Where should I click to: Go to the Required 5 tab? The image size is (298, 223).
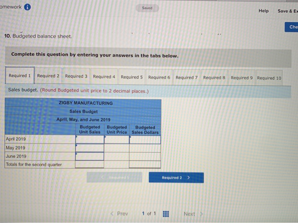[x=132, y=77]
